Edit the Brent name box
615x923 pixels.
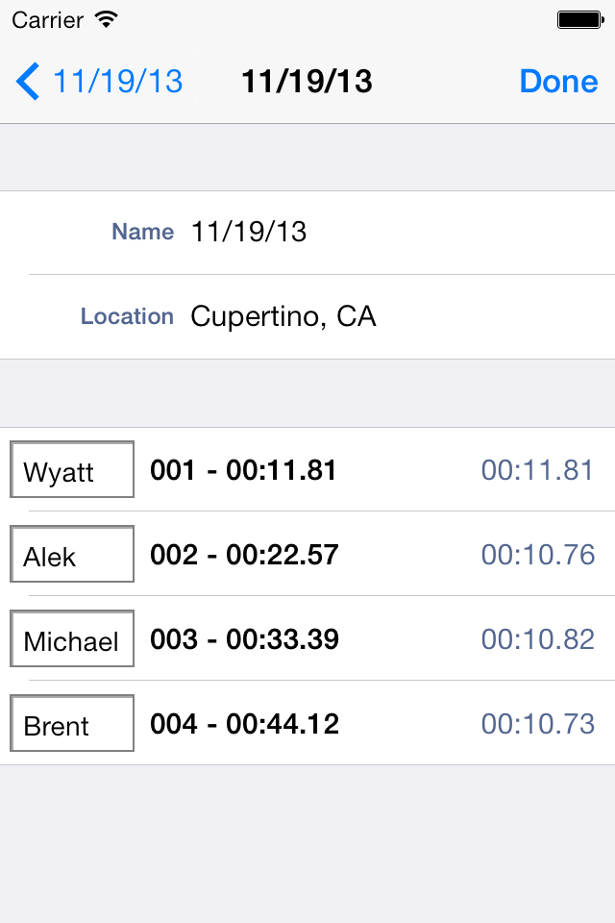click(72, 723)
